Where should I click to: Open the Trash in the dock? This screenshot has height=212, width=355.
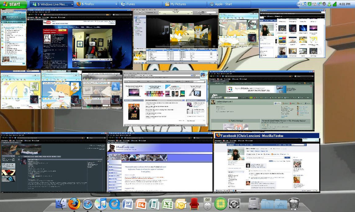pyautogui.click(x=294, y=204)
